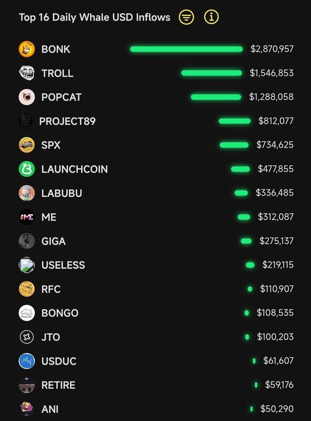Open the $ME token icon
311x421 pixels.
pyautogui.click(x=27, y=217)
